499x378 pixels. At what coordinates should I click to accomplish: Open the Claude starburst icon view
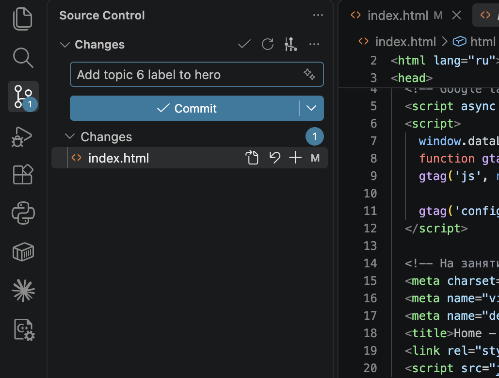coord(23,291)
